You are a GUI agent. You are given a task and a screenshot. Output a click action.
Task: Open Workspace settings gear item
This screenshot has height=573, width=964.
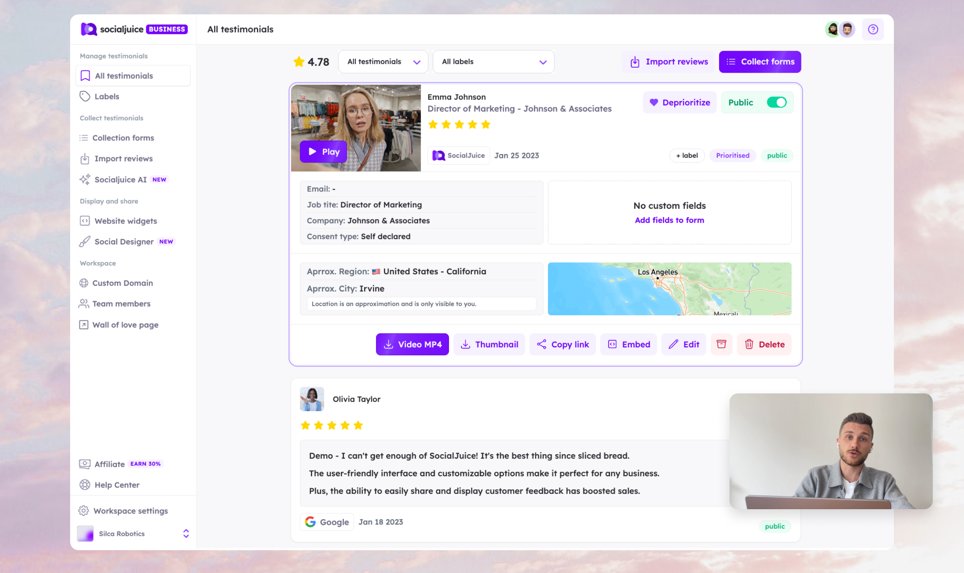(x=130, y=510)
